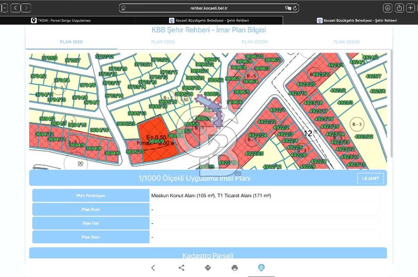
Task: Select the PLAN 50000 tab
Action: [346, 42]
